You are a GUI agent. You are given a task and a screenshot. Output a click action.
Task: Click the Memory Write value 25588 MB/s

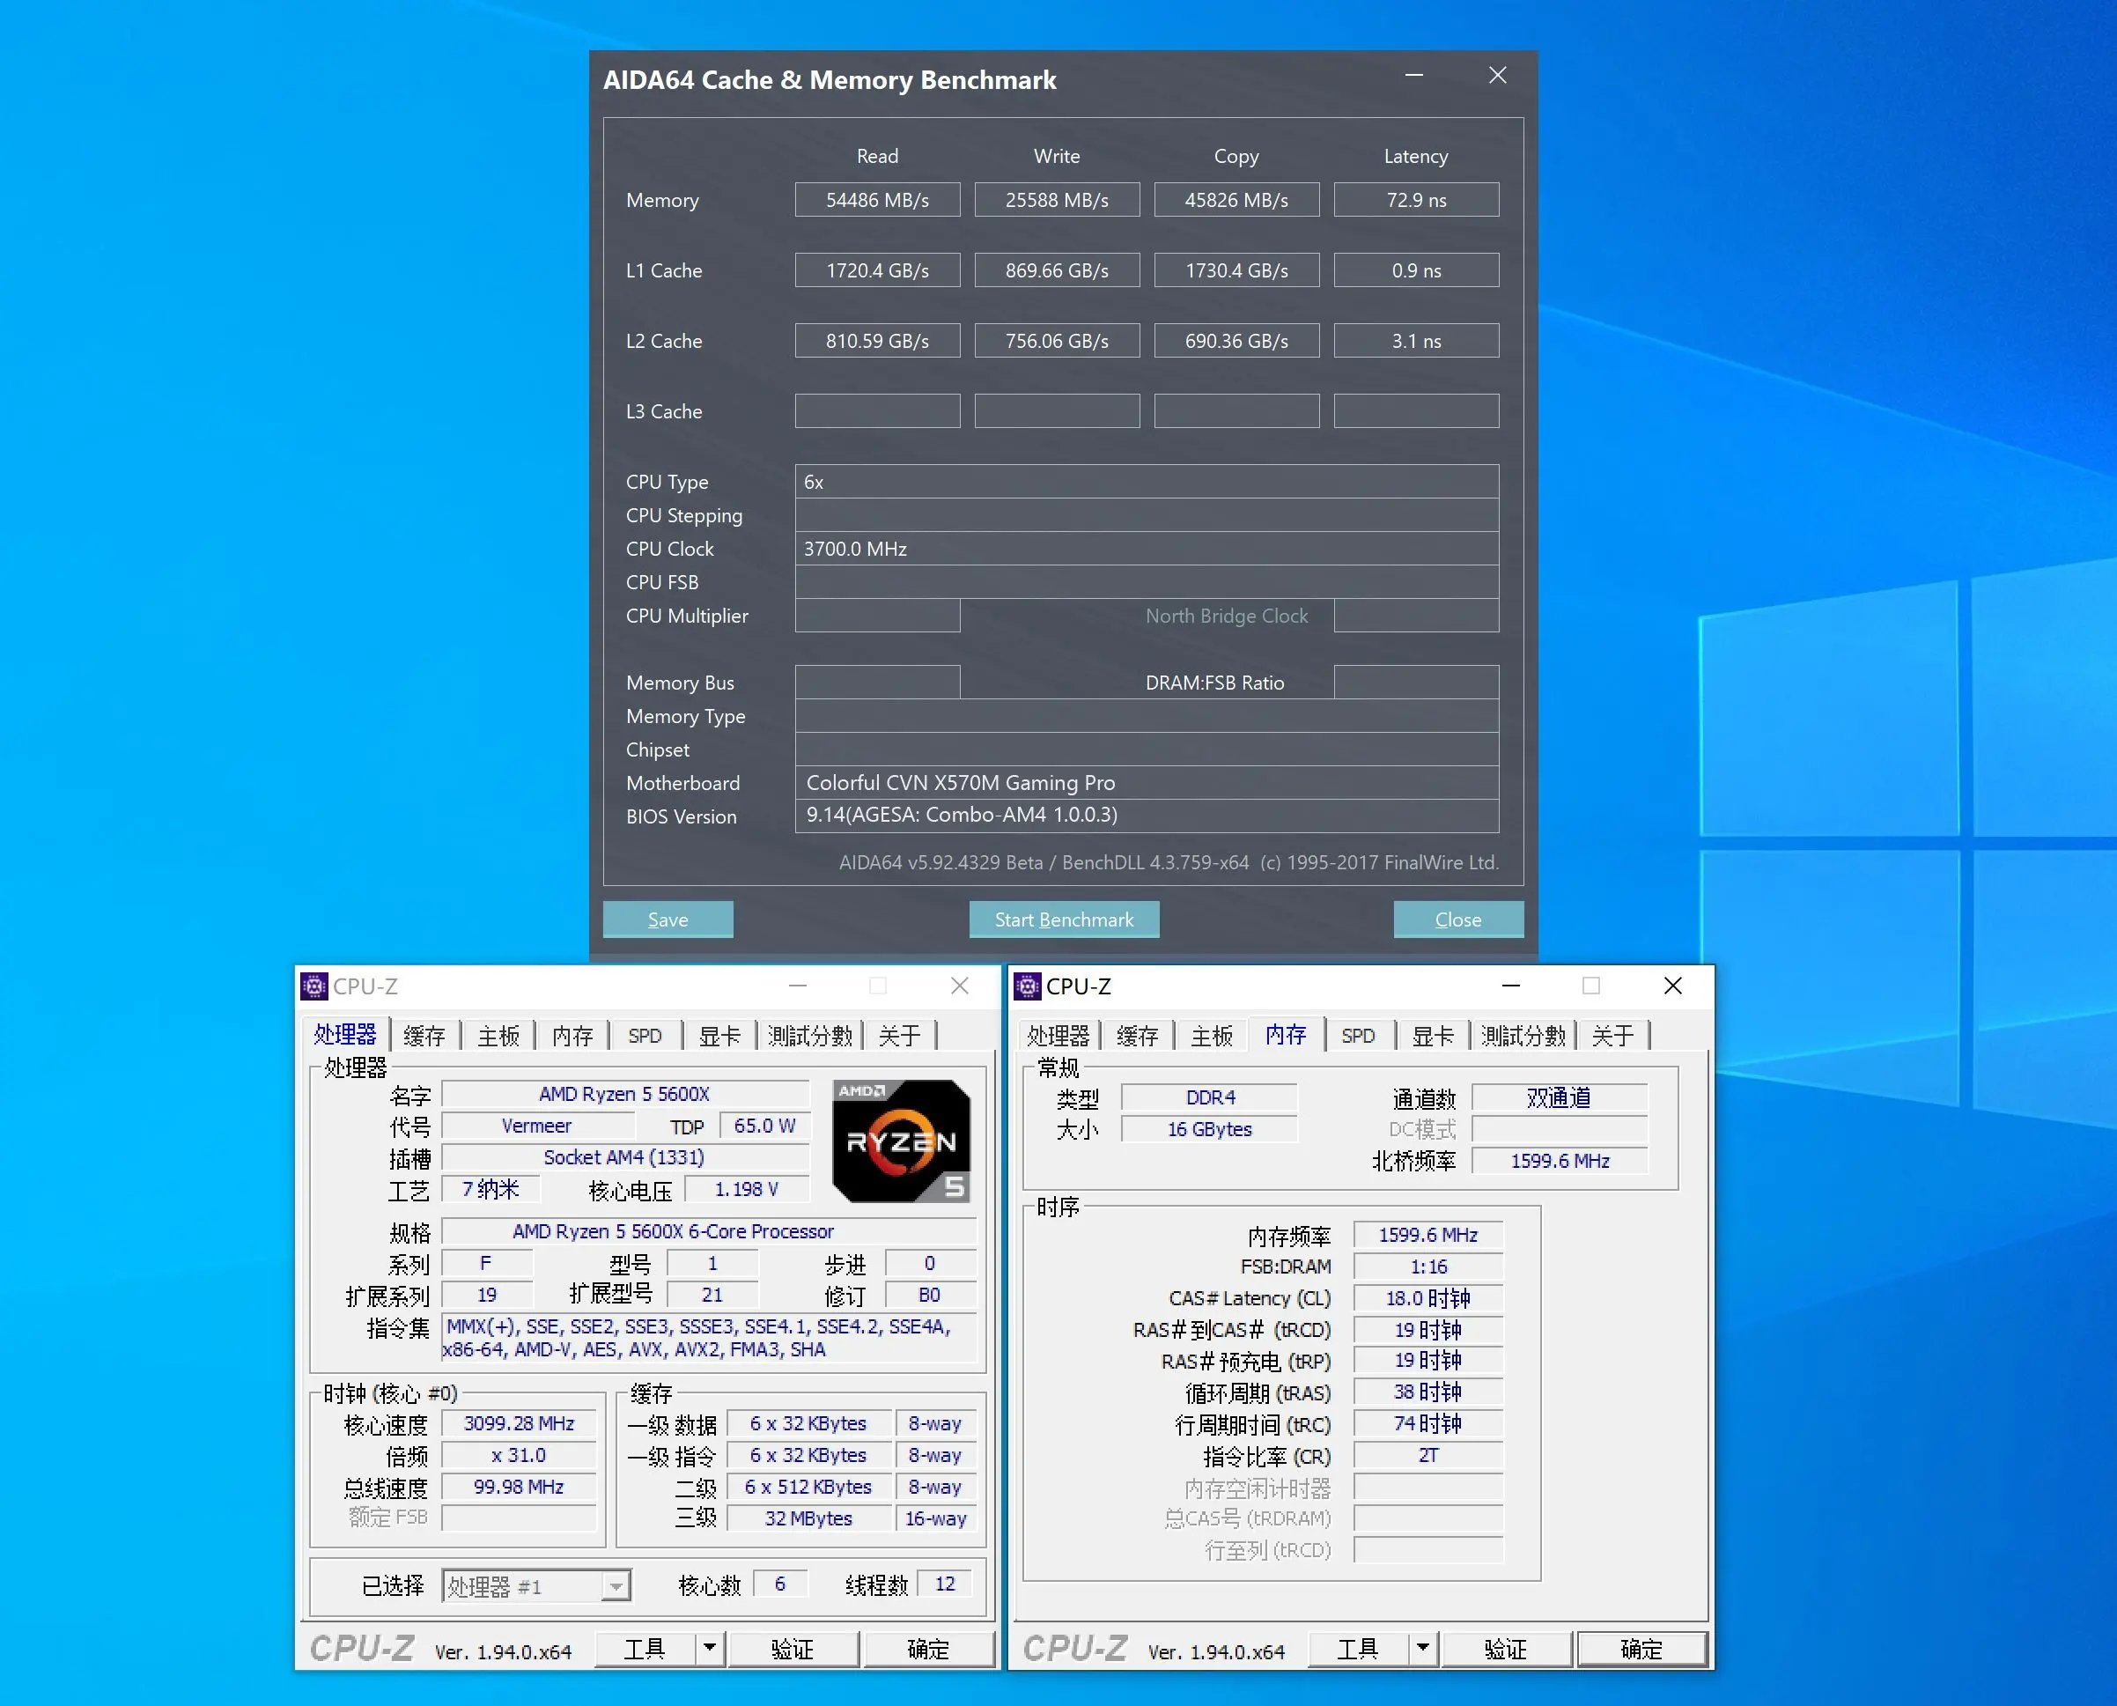pyautogui.click(x=1057, y=200)
